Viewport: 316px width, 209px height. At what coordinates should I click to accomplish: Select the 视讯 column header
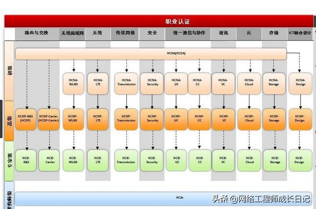pos(223,34)
